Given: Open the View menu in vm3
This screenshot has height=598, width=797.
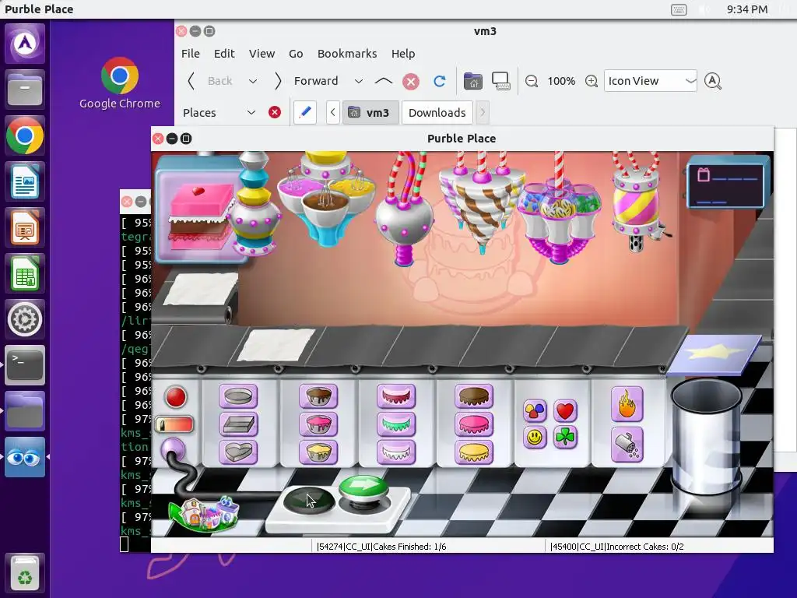Looking at the screenshot, I should [262, 54].
